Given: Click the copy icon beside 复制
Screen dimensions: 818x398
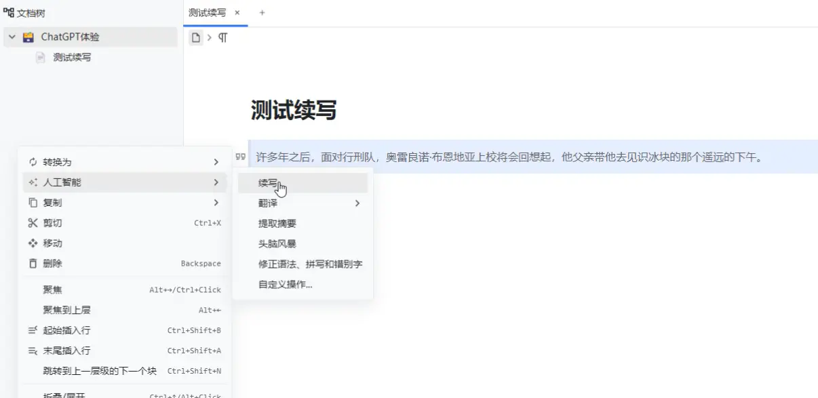Looking at the screenshot, I should [31, 203].
